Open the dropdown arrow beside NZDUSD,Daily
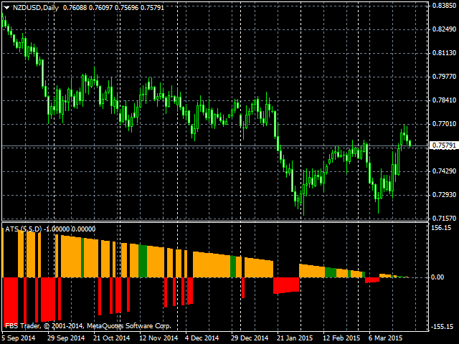This screenshot has height=344, width=459. (x=6, y=7)
